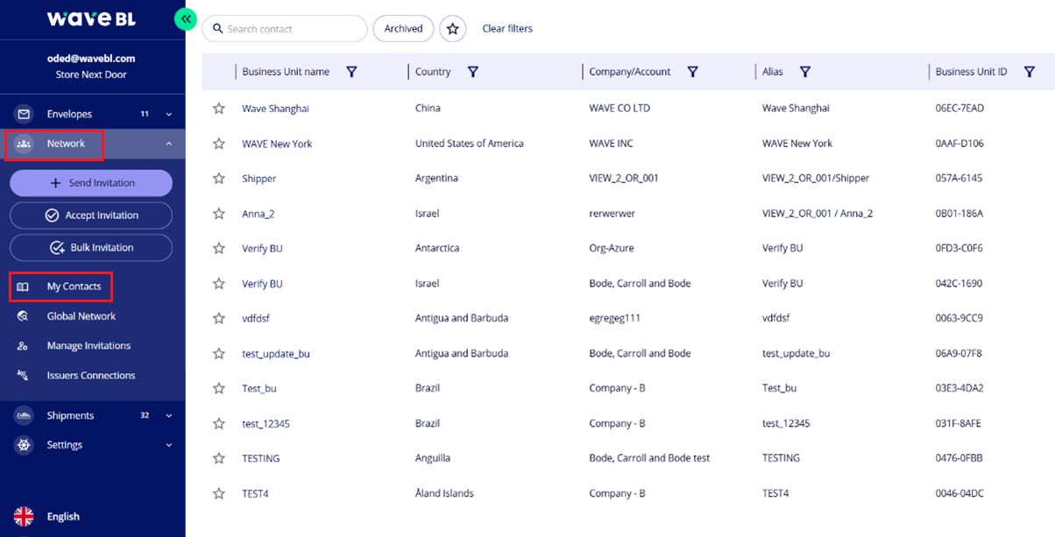
Task: Click the UK flag language icon
Action: [x=24, y=516]
